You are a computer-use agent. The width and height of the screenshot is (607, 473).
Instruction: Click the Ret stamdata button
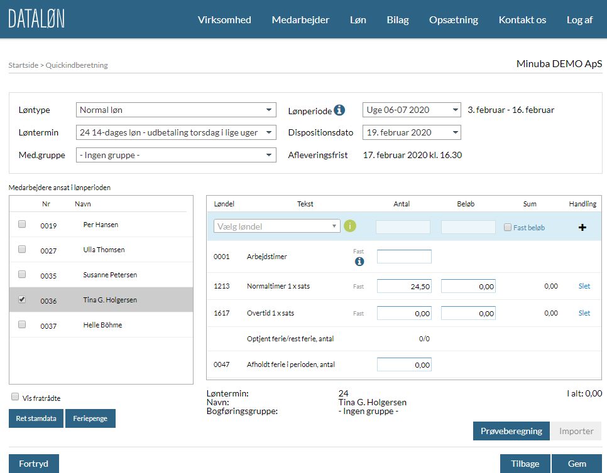(x=36, y=418)
